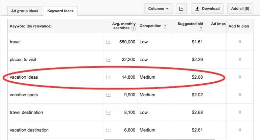Click Add all (6) button
The image size is (260, 140).
pyautogui.click(x=240, y=8)
